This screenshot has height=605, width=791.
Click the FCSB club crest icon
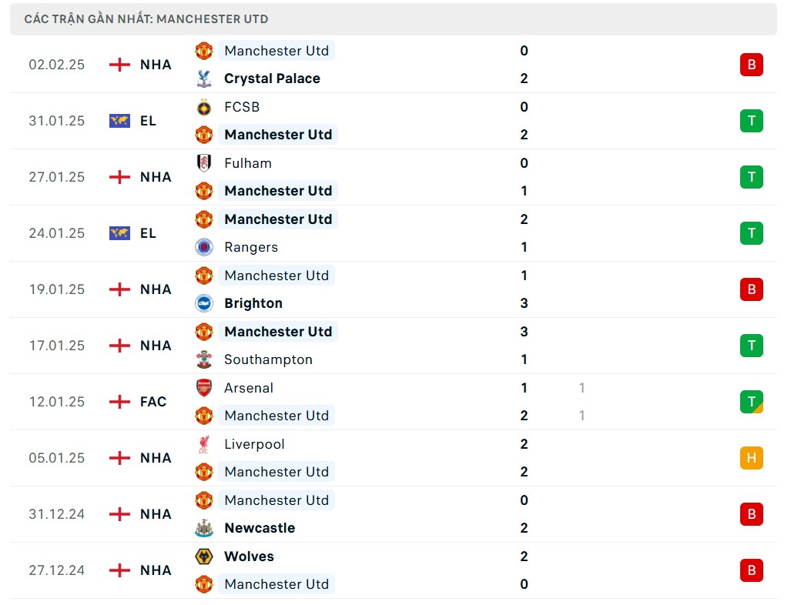[203, 107]
